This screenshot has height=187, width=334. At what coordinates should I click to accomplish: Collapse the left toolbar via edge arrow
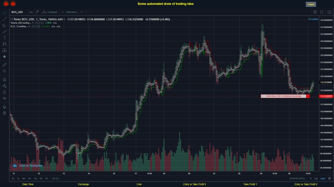tap(9, 169)
